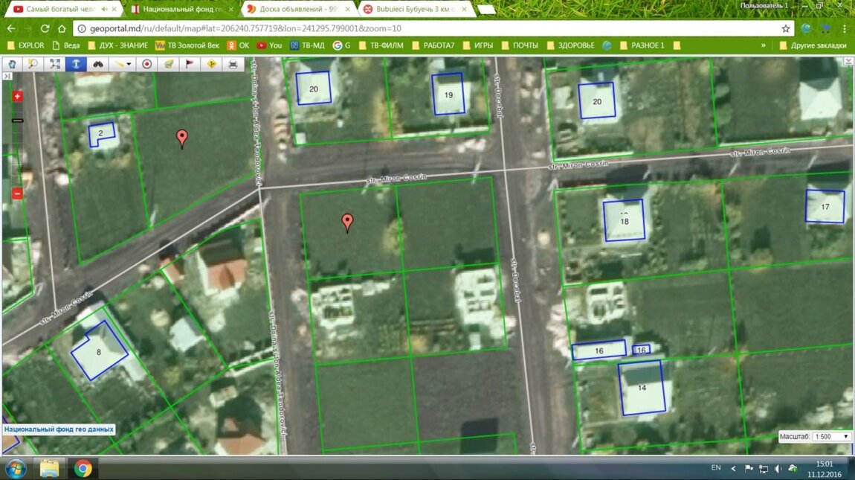Open the Масштаб 1:500 scale dropdown
This screenshot has height=480, width=855.
pos(831,437)
